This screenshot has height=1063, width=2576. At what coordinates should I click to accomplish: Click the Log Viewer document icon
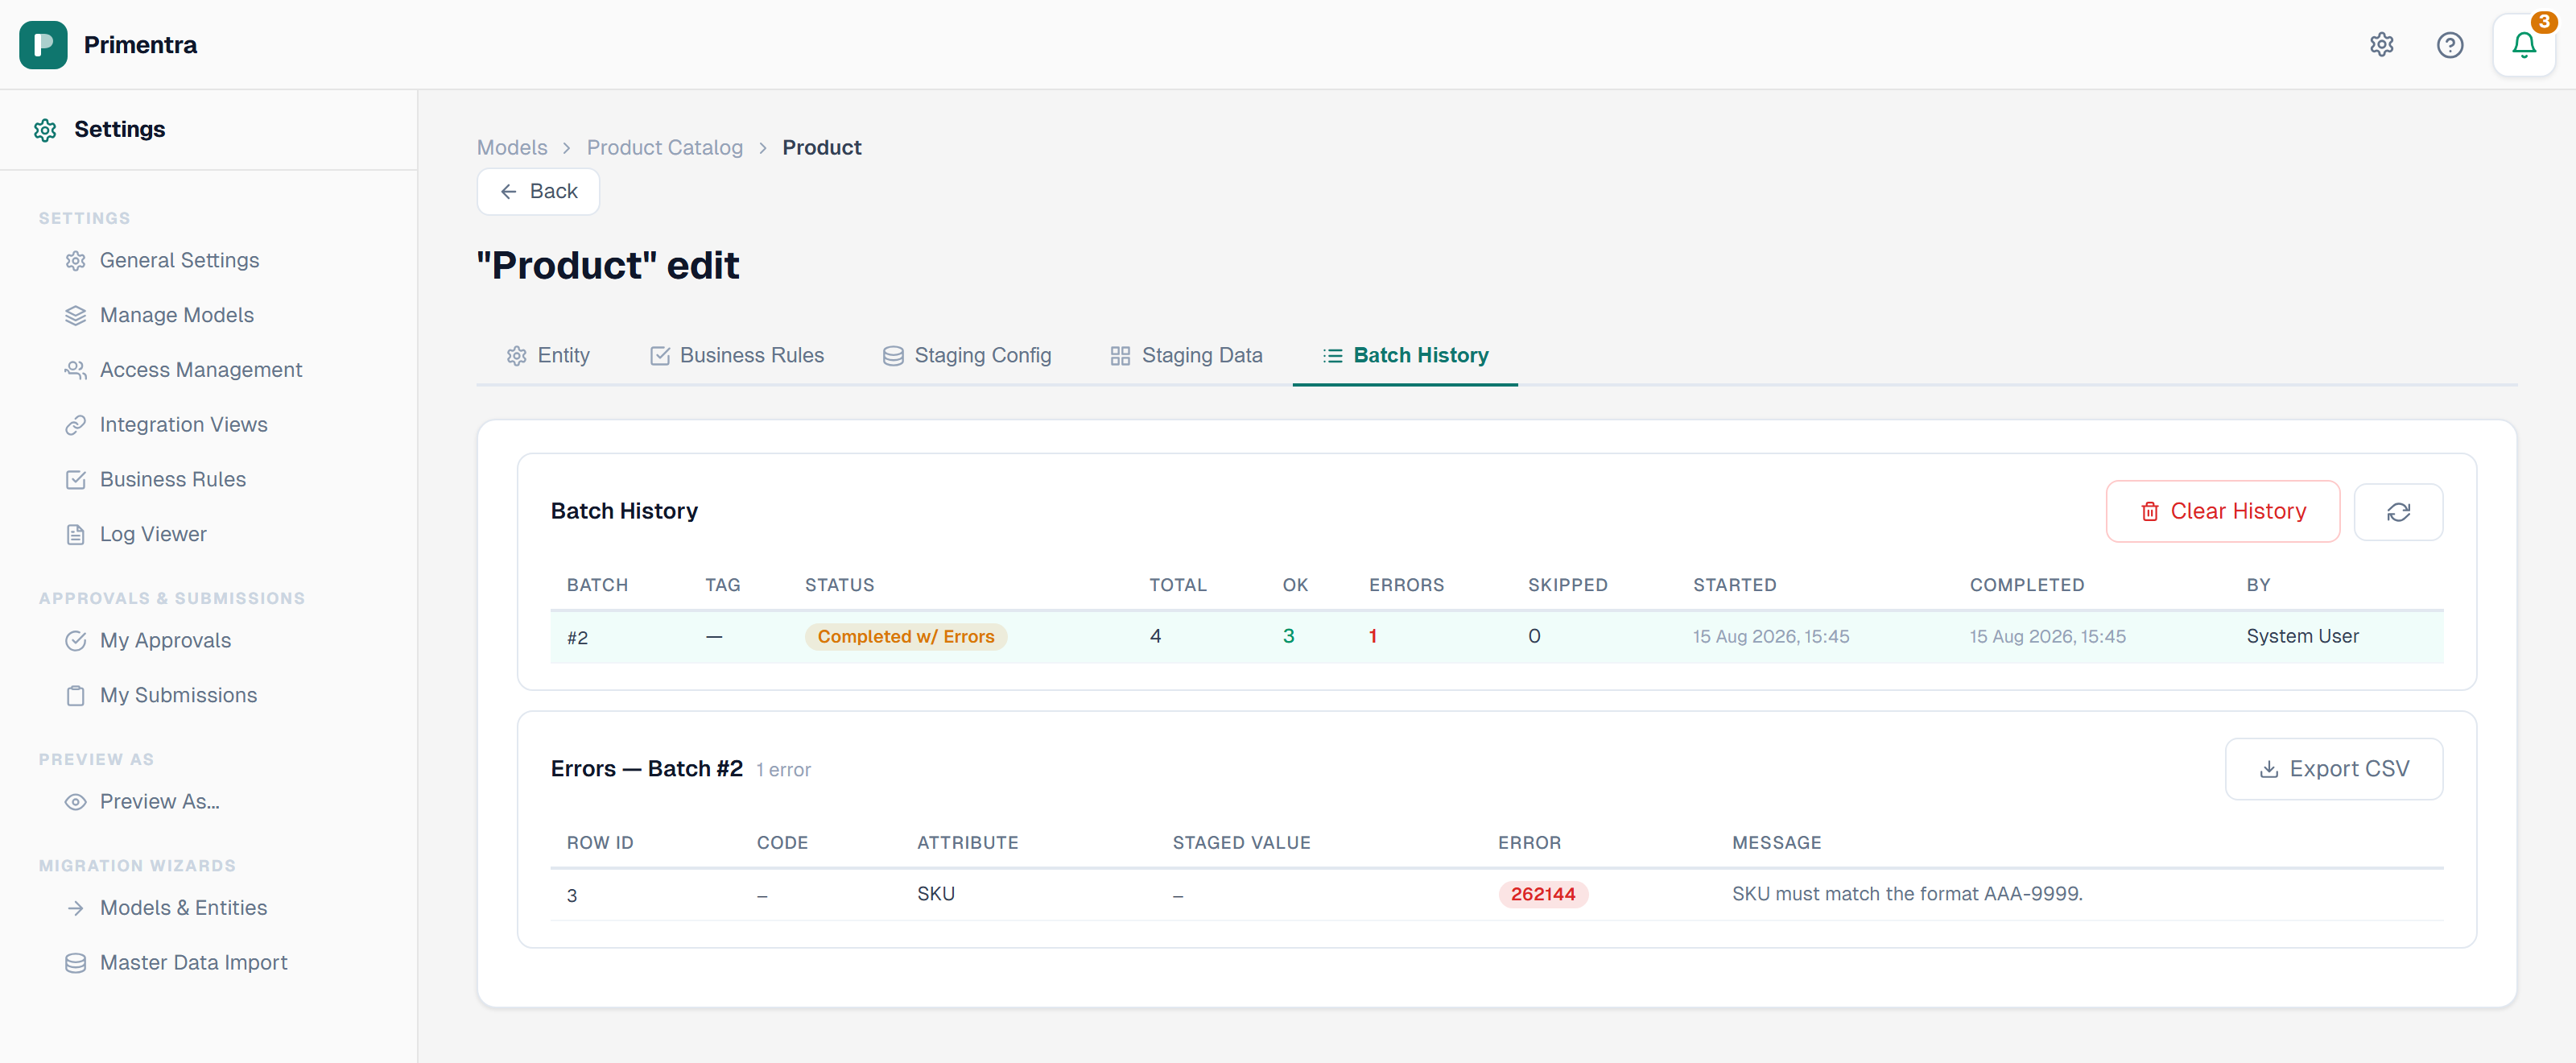tap(76, 535)
